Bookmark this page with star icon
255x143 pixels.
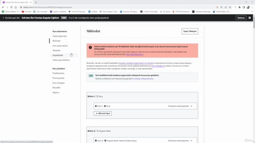230,7
